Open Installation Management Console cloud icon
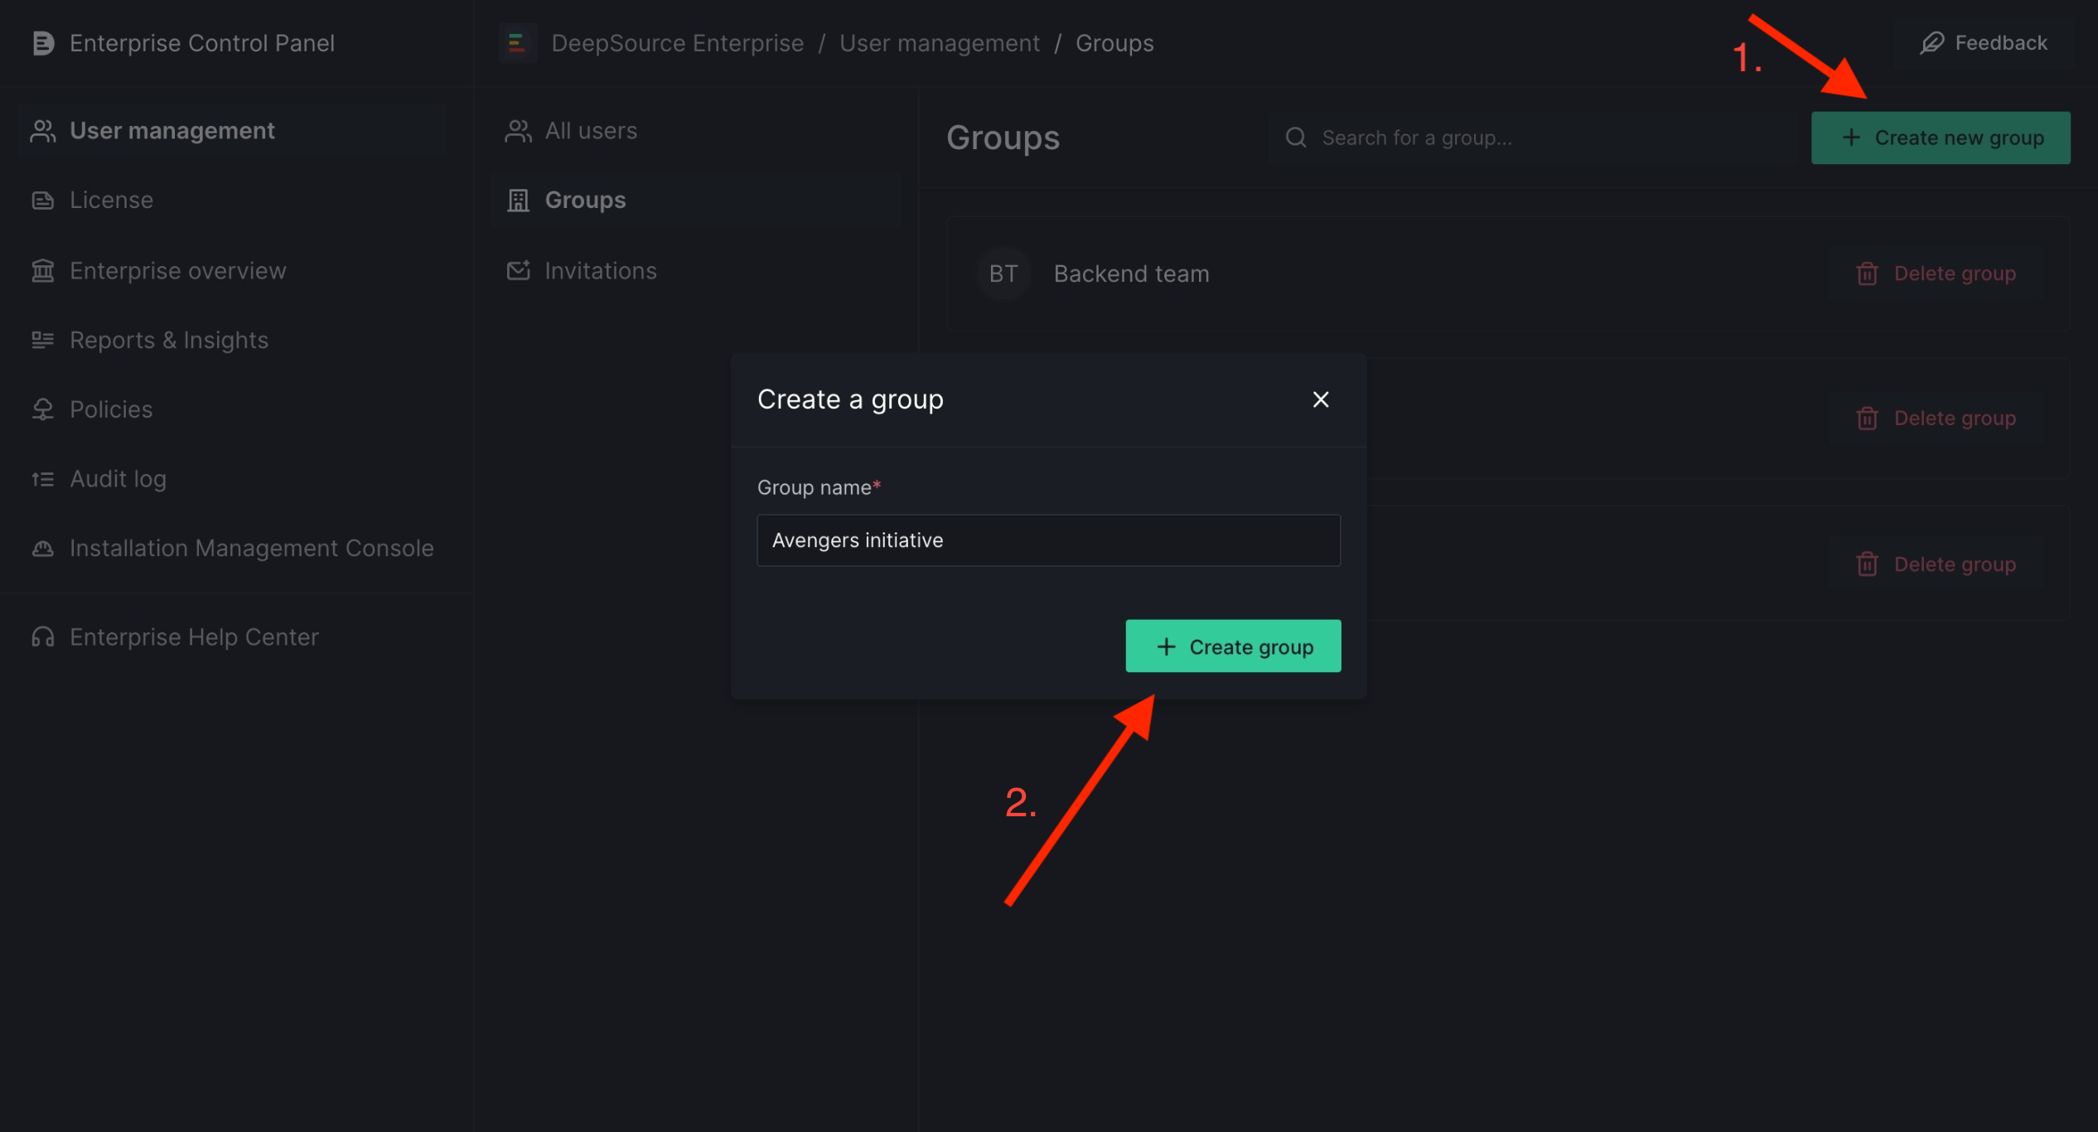Viewport: 2098px width, 1132px height. 42,548
